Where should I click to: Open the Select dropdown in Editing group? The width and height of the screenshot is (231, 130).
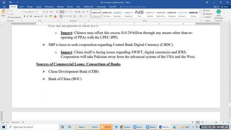[208, 17]
